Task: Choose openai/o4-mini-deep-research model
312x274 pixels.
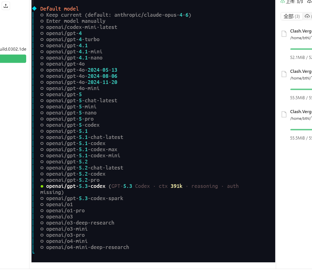Action: click(x=85, y=247)
